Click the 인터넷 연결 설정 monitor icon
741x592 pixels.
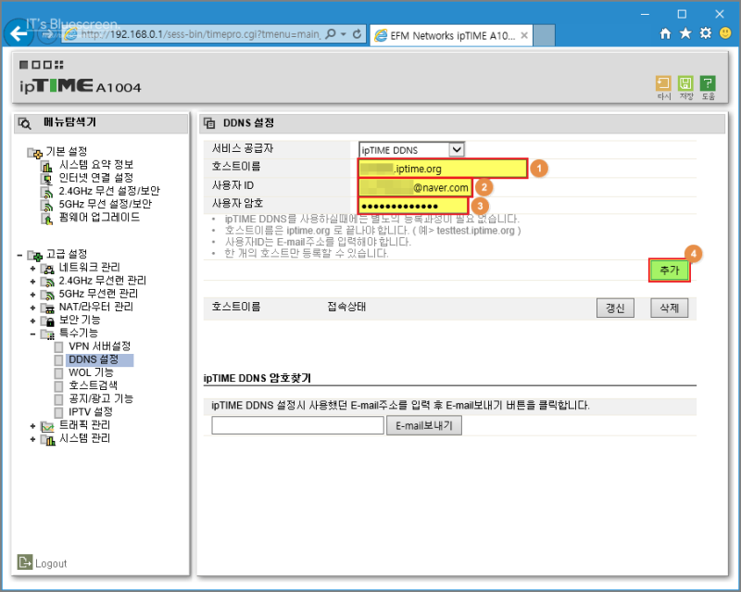[47, 179]
